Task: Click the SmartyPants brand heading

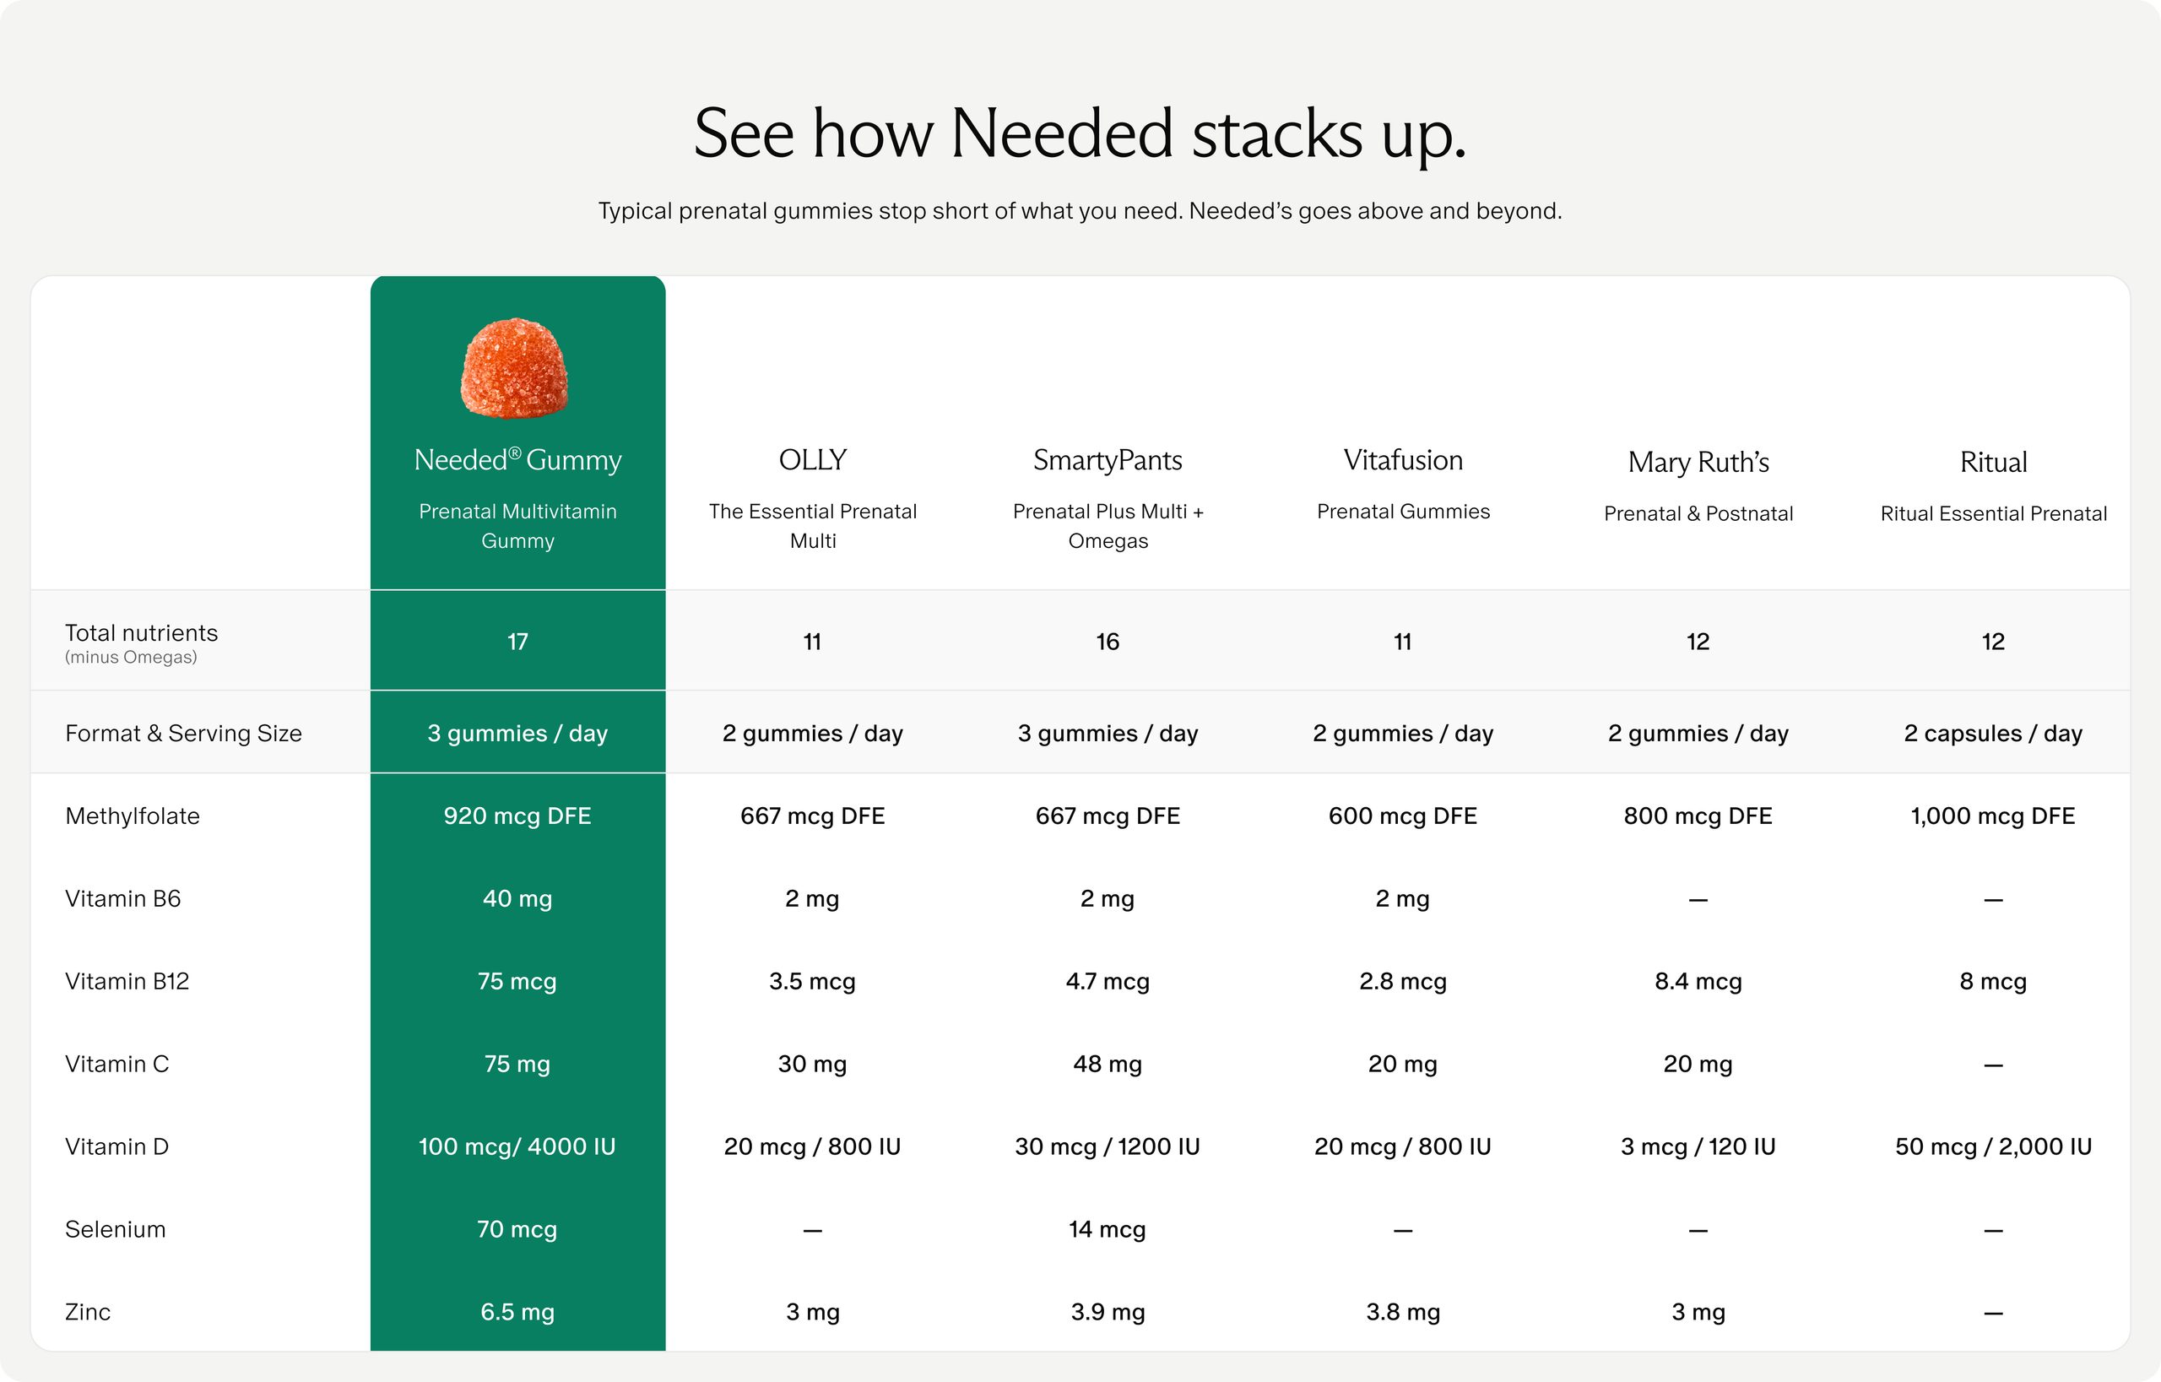Action: [x=1108, y=460]
